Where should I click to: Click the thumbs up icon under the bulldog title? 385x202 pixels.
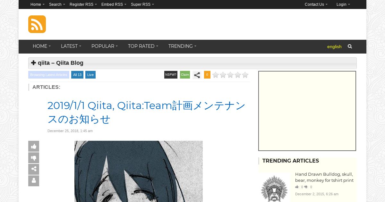click(297, 187)
